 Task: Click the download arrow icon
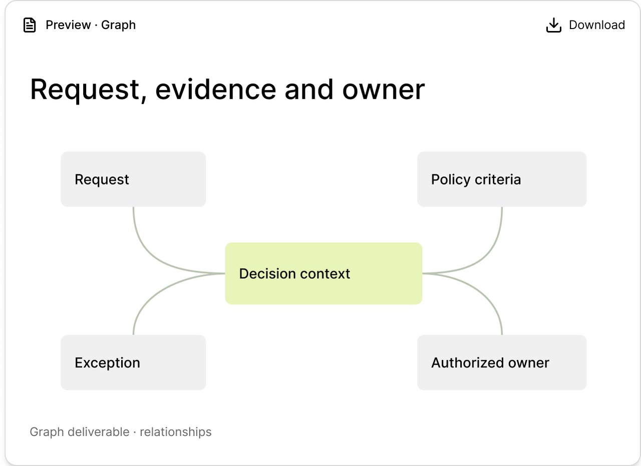tap(553, 25)
